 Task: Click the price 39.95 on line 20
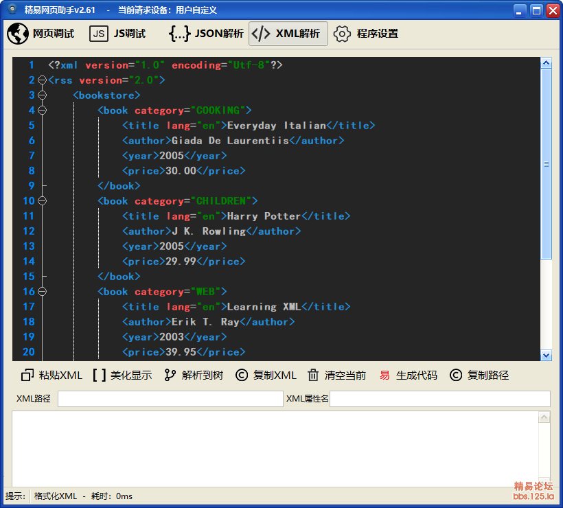click(x=181, y=352)
